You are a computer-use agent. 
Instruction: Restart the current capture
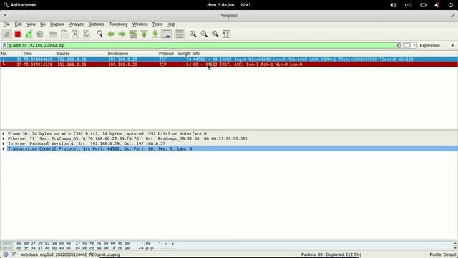point(29,34)
